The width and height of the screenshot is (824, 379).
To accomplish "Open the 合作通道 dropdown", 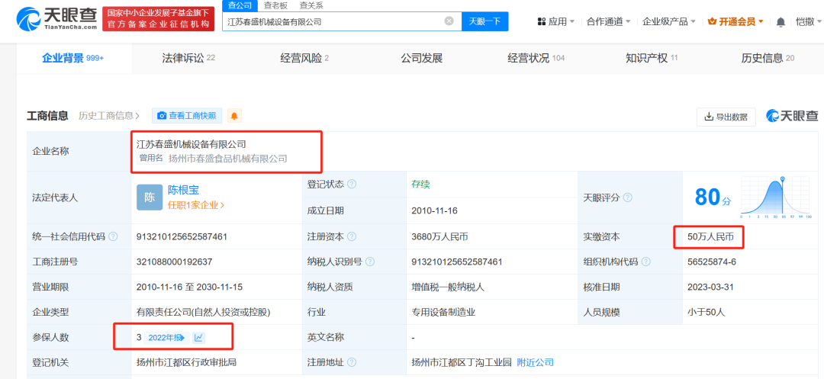I will click(x=609, y=21).
